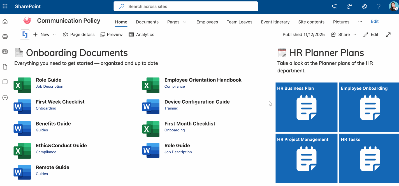The height and width of the screenshot is (186, 399).
Task: Click the Create plus icon in left rail
Action: click(5, 97)
